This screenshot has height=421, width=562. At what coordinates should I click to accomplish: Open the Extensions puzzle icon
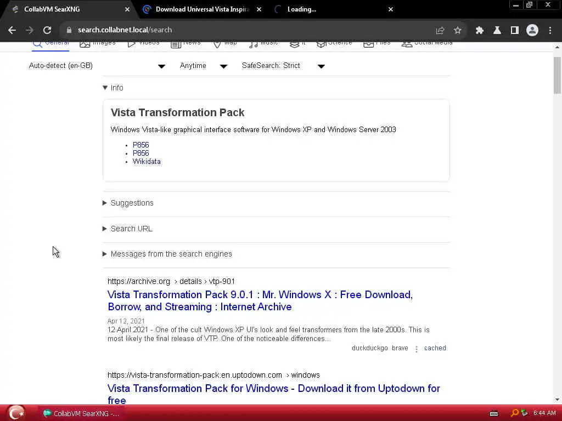480,31
